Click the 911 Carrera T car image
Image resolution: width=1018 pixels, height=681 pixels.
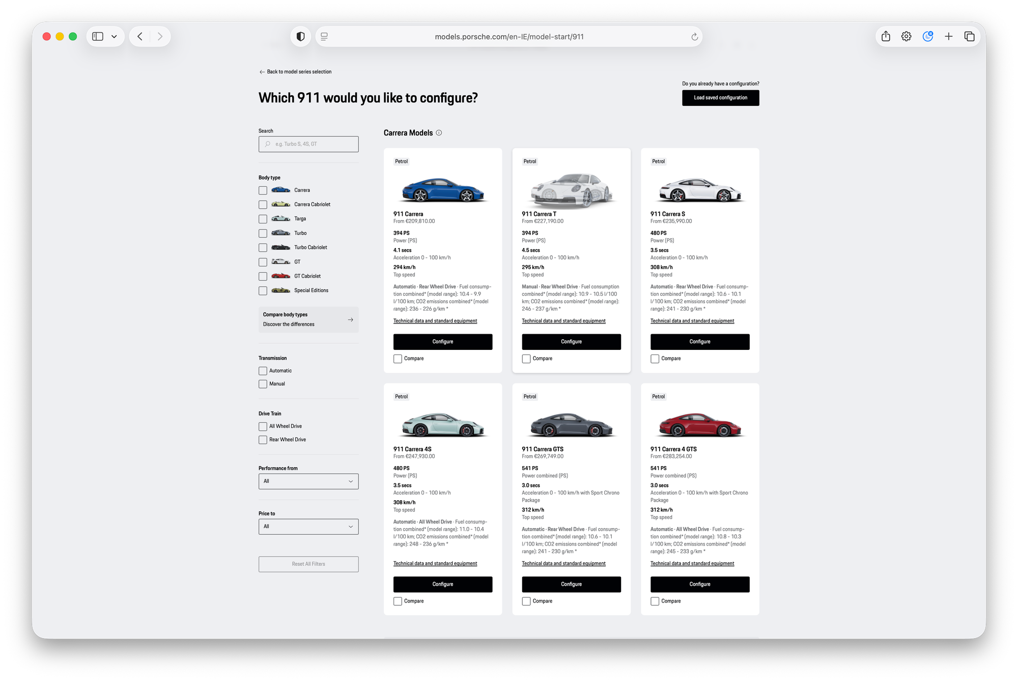571,190
